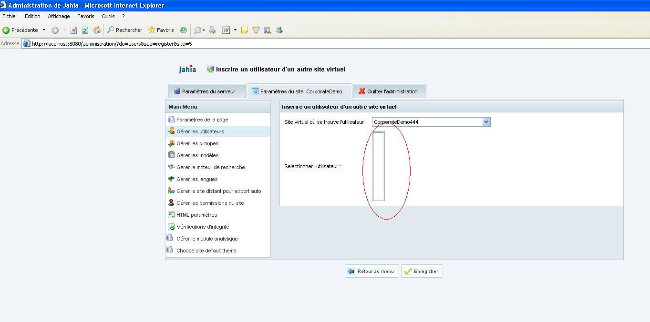
Task: Click the Enregistrer button
Action: [422, 272]
